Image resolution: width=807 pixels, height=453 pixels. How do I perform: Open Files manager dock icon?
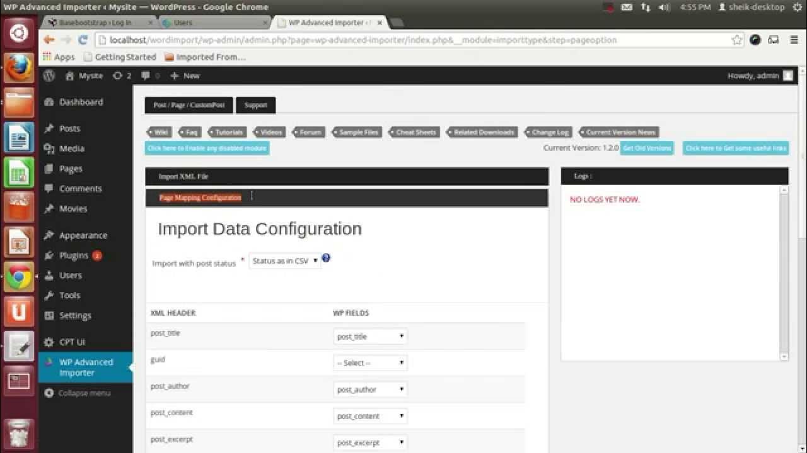click(18, 103)
